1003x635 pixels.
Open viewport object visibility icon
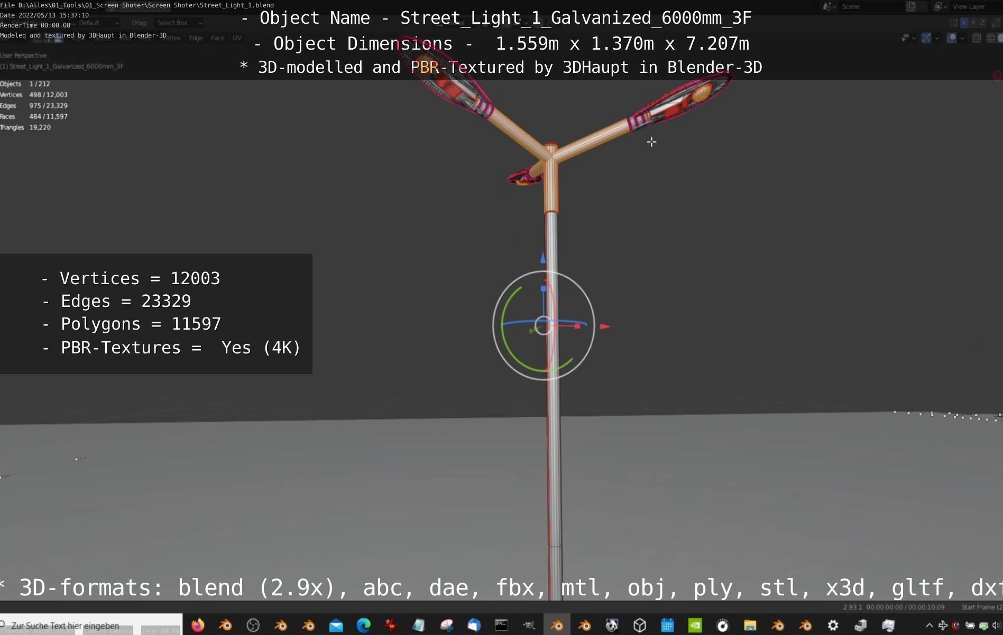(905, 38)
